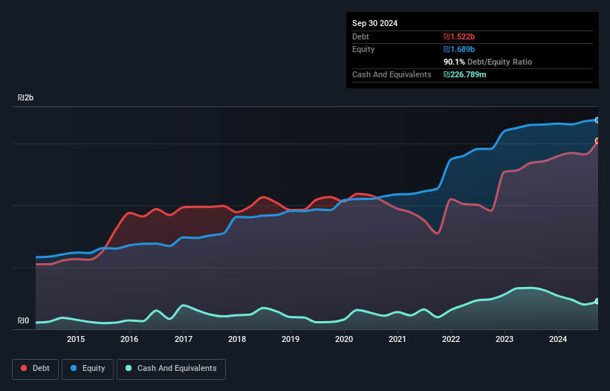Click the Debt row label in tooltip
This screenshot has height=391, width=610.
tap(360, 36)
